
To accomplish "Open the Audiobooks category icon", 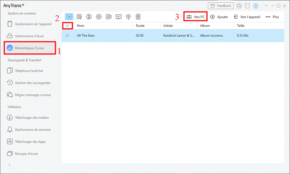I will pyautogui.click(x=138, y=17).
